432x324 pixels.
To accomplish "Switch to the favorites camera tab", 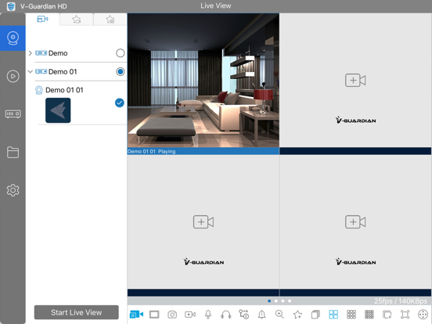I will point(77,20).
